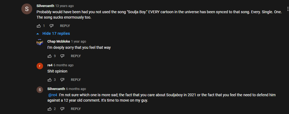Open the three-dot comment options menu
The image size is (289, 114).
point(288,9)
